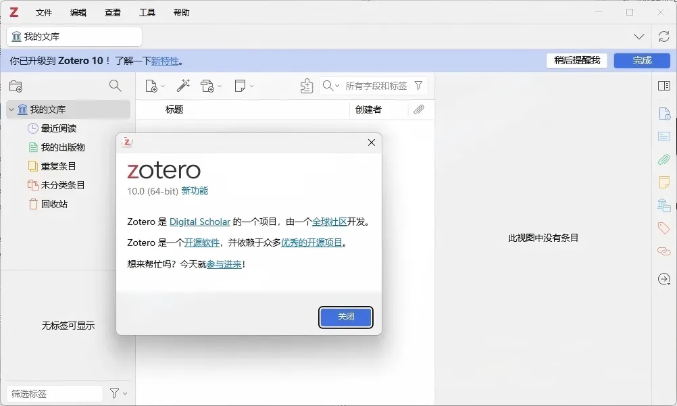Click the new collection folder icon
This screenshot has width=677, height=406.
tap(16, 86)
